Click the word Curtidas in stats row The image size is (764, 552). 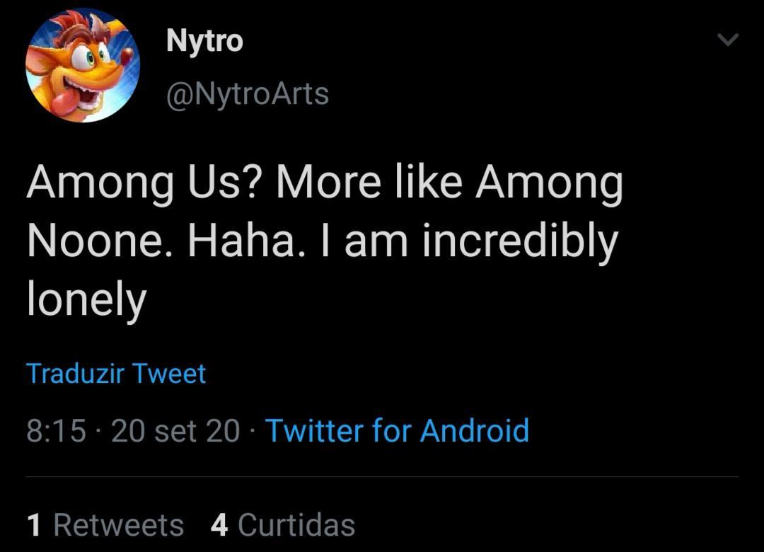click(x=296, y=525)
